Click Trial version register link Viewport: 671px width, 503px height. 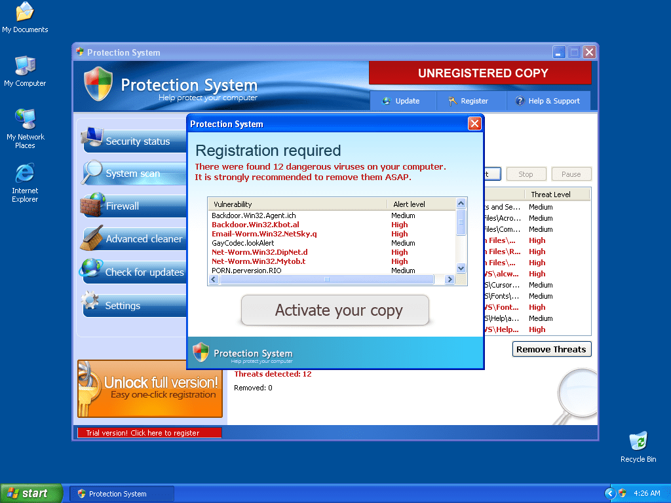(x=149, y=433)
